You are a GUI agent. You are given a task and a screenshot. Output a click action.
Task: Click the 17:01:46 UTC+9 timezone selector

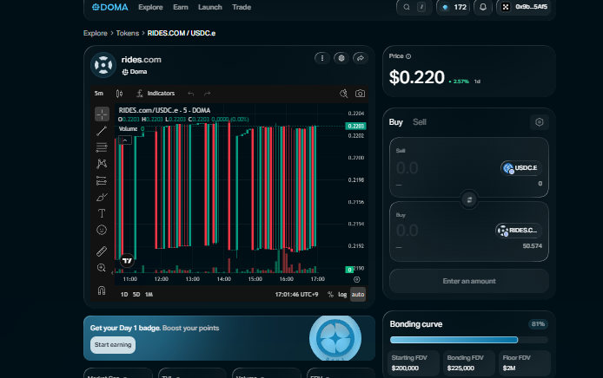(x=296, y=295)
